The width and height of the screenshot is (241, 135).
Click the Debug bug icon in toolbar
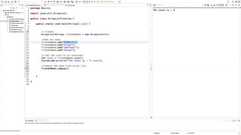click(x=61, y=1)
